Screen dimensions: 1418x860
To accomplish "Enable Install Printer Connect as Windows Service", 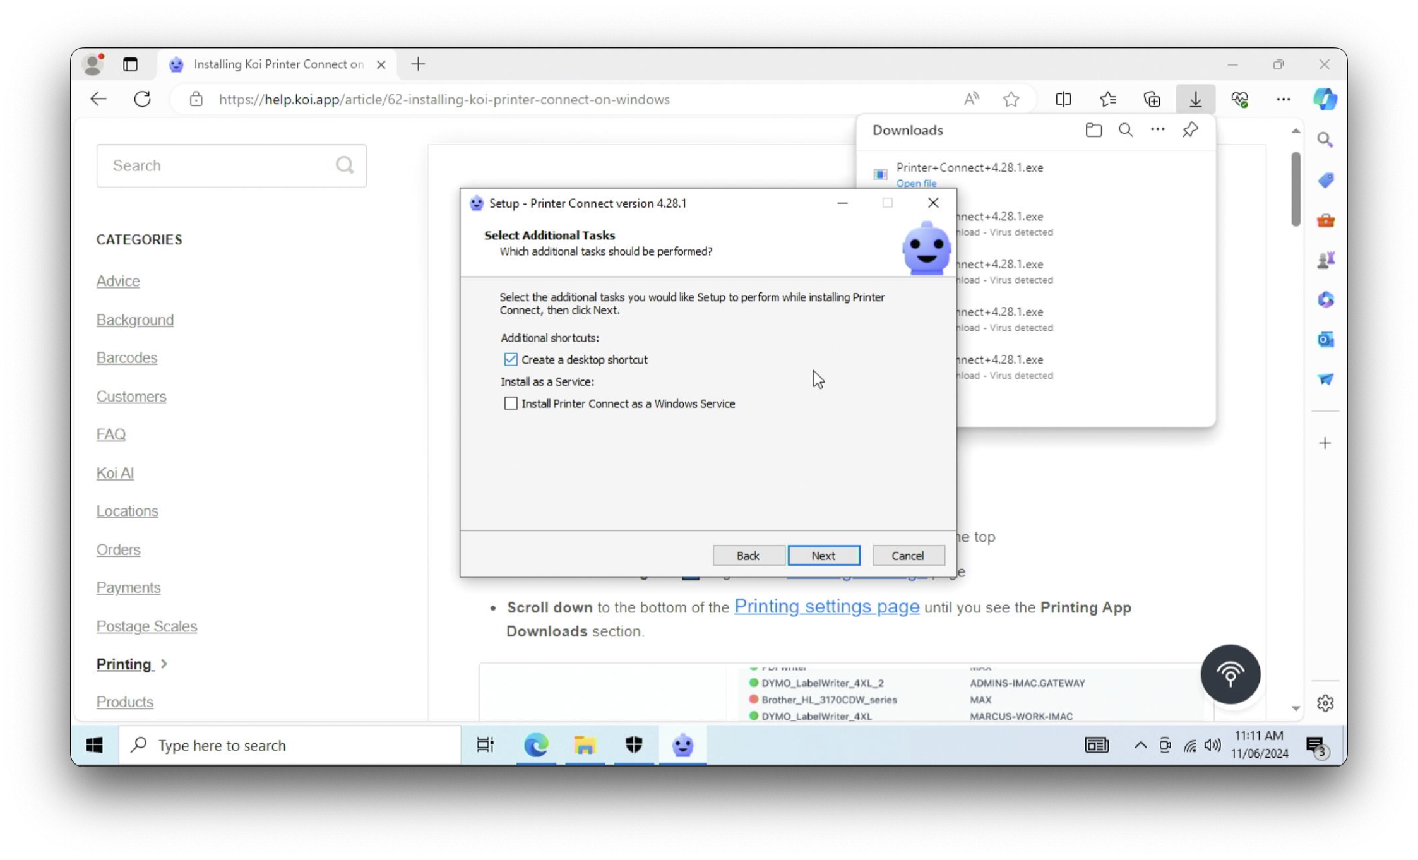I will (511, 403).
